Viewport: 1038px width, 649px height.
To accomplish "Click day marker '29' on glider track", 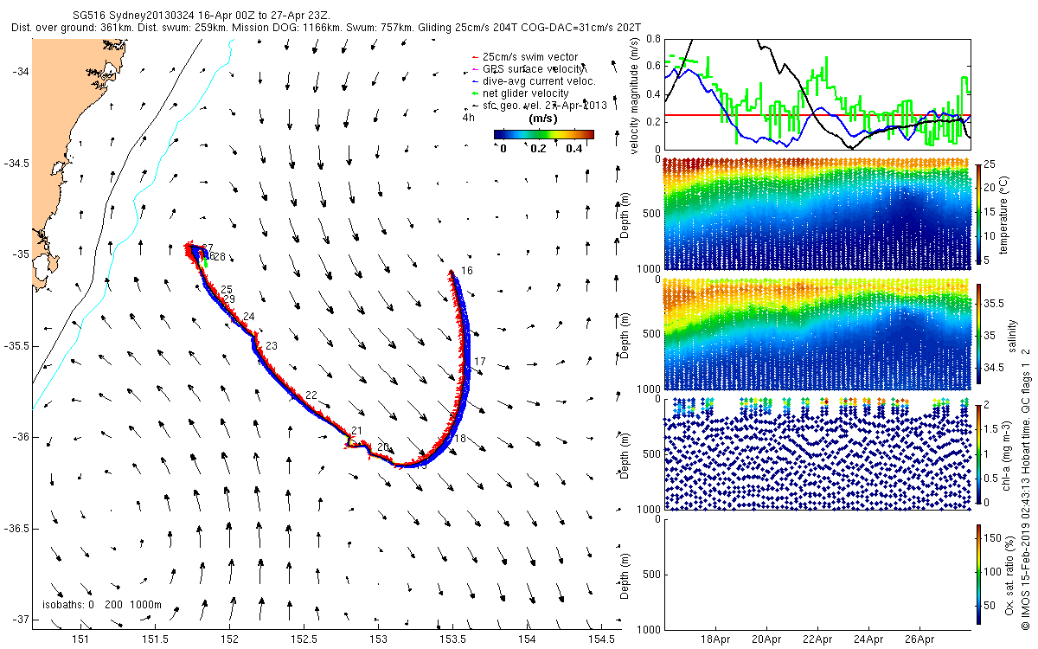I will click(x=229, y=299).
